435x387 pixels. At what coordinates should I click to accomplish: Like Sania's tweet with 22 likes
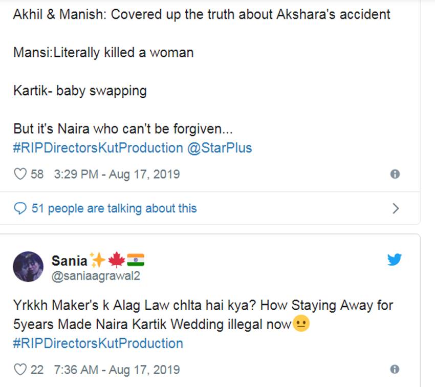pyautogui.click(x=19, y=369)
